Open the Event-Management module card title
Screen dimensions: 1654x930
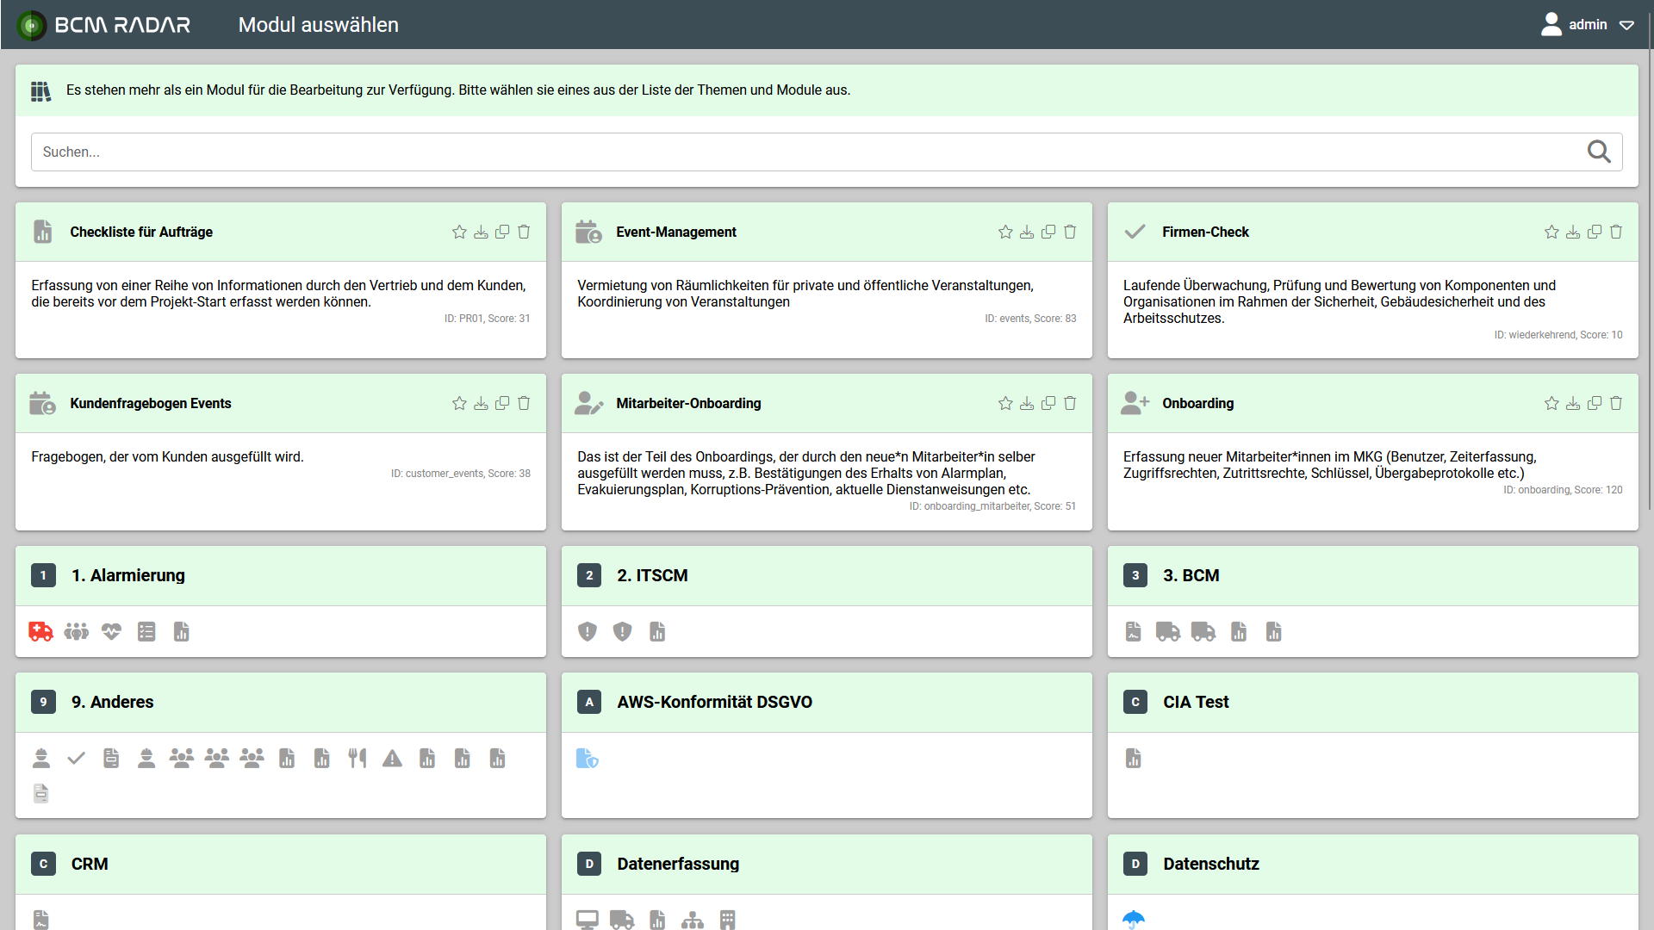click(x=676, y=232)
